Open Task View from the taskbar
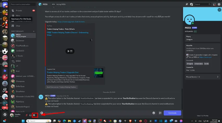The height and width of the screenshot is (123, 222). [54, 121]
